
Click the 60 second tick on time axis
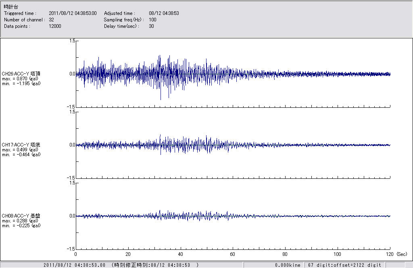(x=233, y=254)
